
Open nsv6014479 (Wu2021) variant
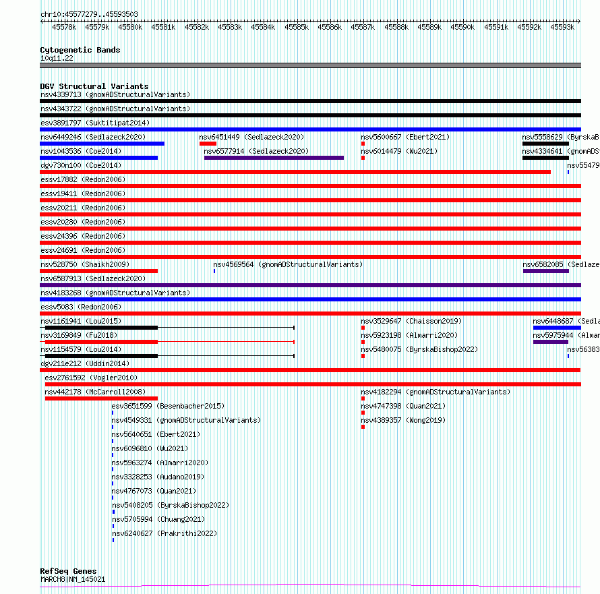(399, 151)
